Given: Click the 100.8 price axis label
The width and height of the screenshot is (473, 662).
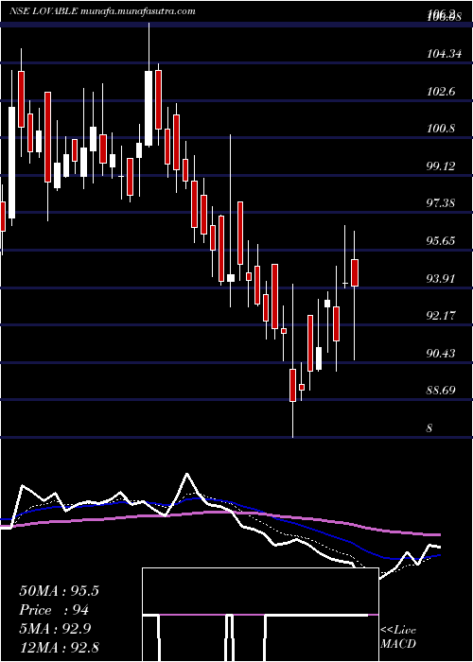Looking at the screenshot, I should click(x=441, y=129).
